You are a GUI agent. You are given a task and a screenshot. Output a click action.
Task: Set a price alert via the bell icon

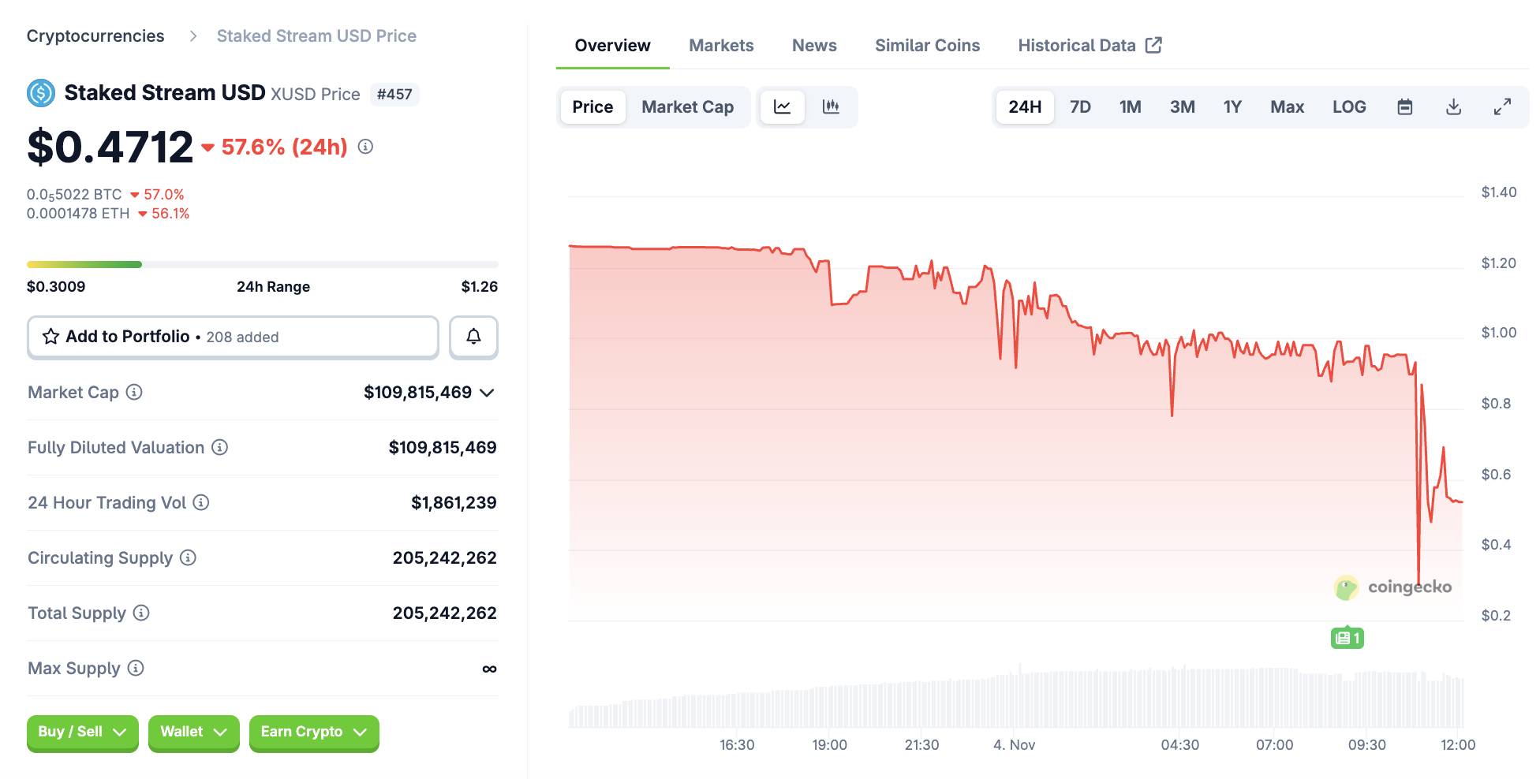pos(473,337)
